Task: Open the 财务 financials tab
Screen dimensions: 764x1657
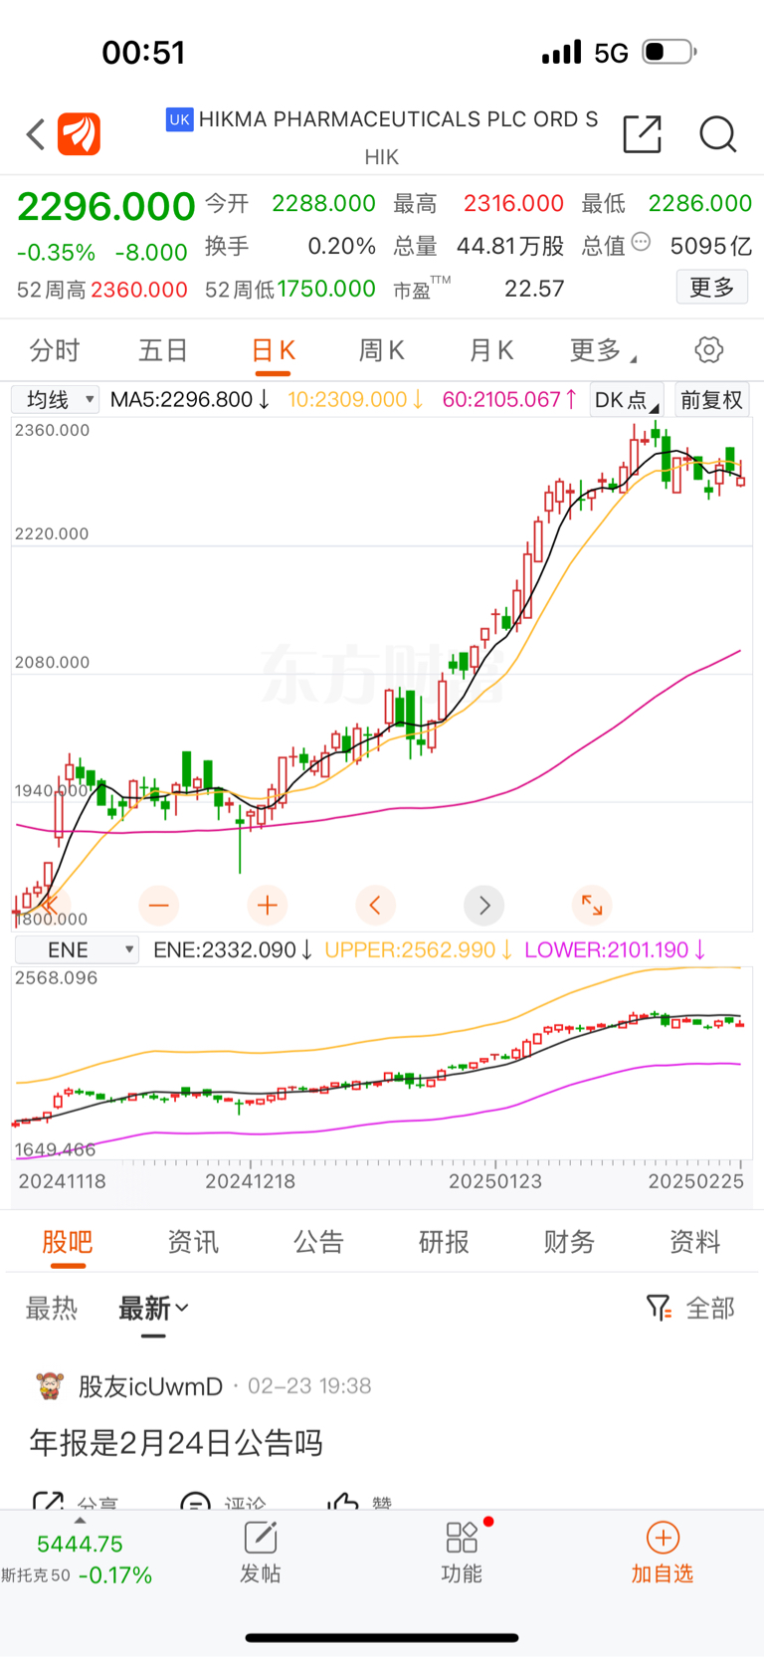Action: tap(569, 1242)
